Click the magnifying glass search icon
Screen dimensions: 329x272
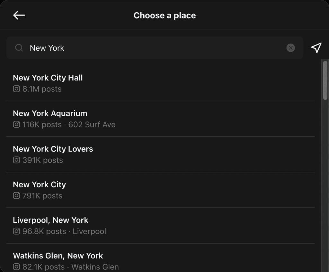[x=19, y=48]
